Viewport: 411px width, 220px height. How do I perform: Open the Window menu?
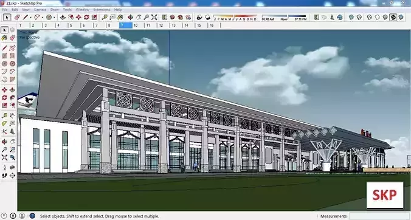[x=82, y=10]
